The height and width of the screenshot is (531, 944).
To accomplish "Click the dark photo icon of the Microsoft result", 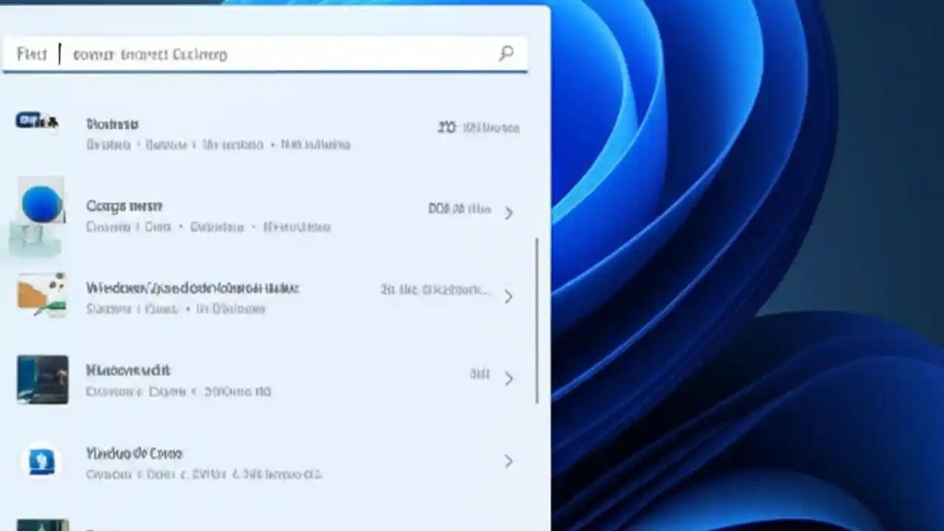I will (x=42, y=379).
